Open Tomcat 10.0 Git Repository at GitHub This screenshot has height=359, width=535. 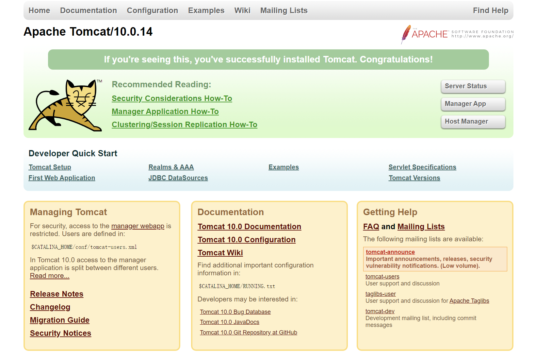(249, 333)
